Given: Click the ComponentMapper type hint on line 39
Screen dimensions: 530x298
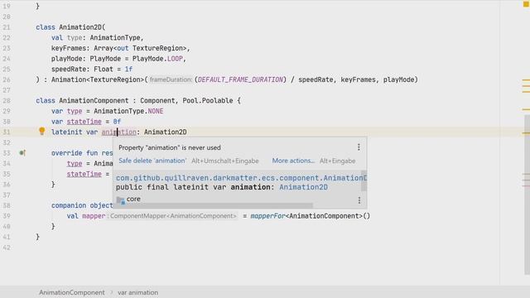Looking at the screenshot, I should point(172,216).
